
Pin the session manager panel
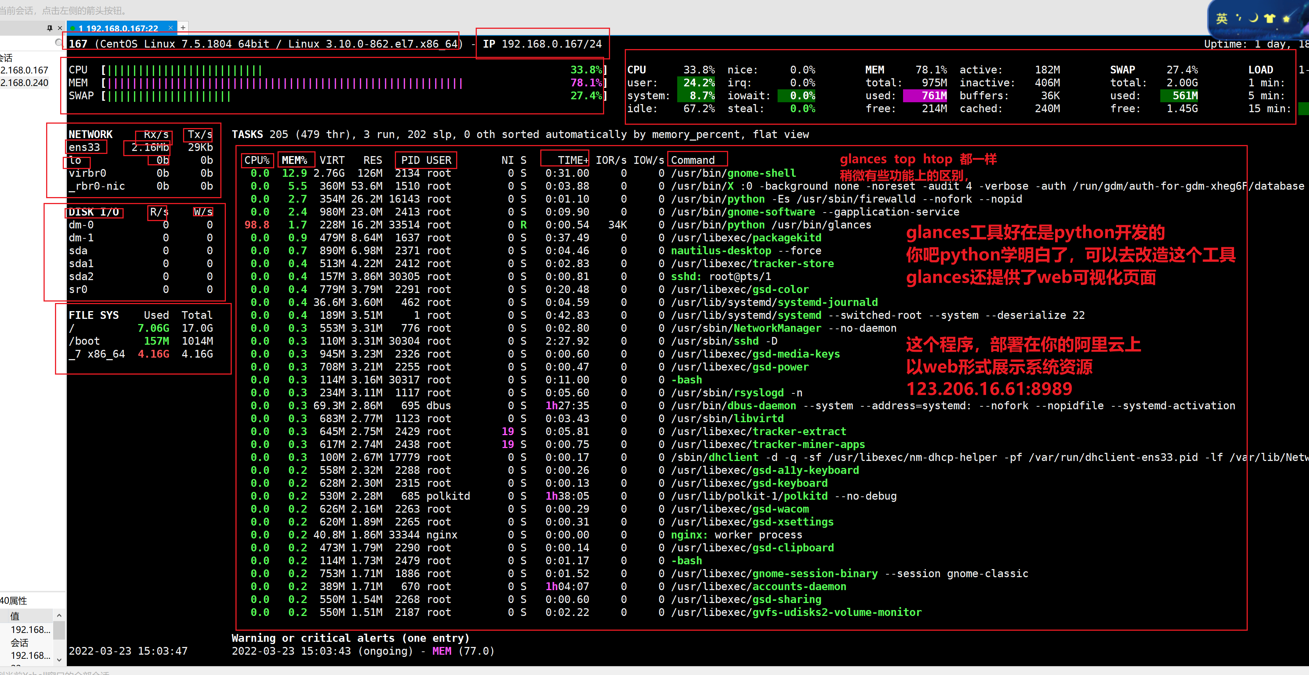[49, 28]
